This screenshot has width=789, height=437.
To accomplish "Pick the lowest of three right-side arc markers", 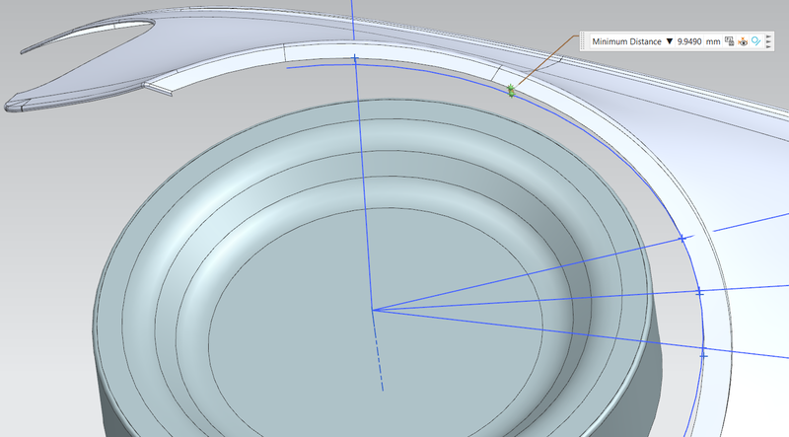I will [703, 353].
